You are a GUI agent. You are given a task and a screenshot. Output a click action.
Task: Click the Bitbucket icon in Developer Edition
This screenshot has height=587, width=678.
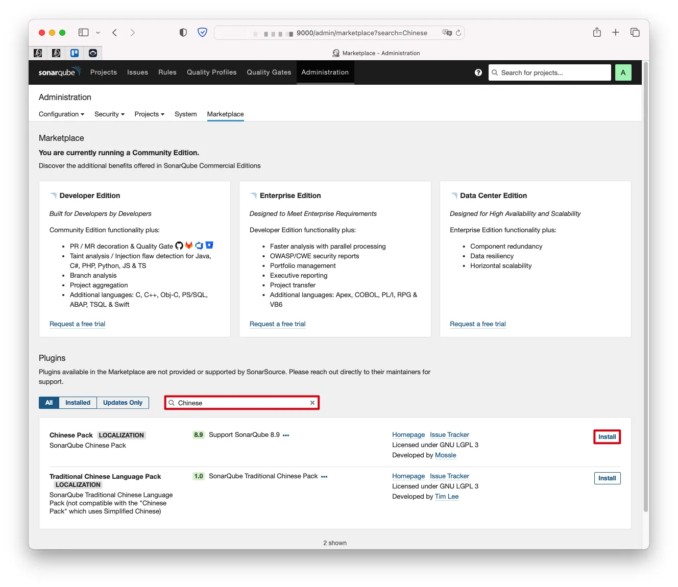tap(209, 245)
